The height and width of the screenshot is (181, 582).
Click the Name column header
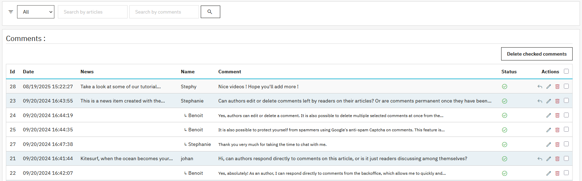click(187, 72)
